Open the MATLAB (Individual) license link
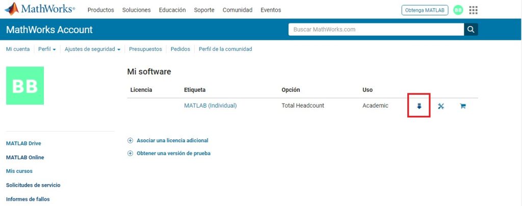The image size is (522, 206). 210,106
